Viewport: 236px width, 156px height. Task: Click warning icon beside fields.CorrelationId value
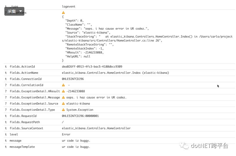coord(63,85)
